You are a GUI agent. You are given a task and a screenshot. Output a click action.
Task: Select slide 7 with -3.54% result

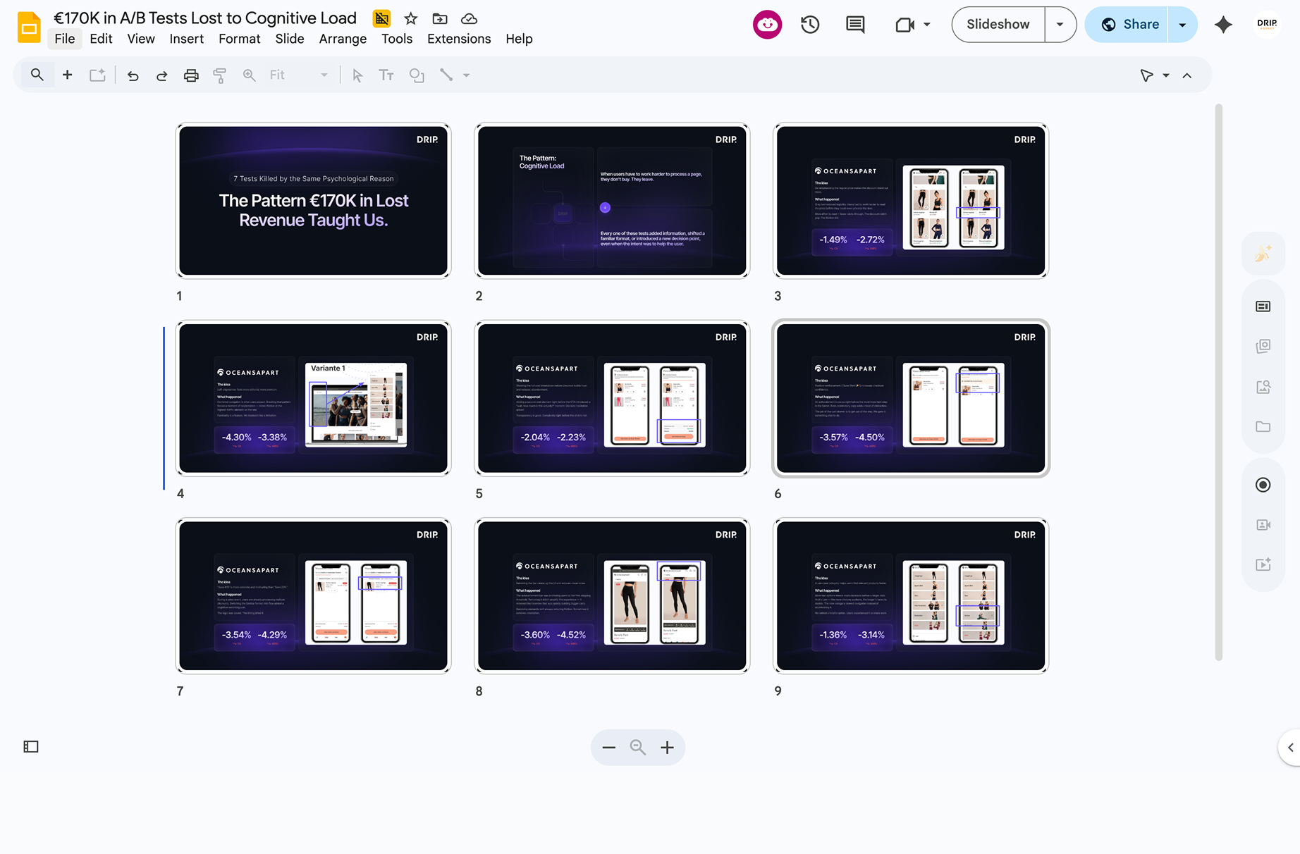point(313,596)
